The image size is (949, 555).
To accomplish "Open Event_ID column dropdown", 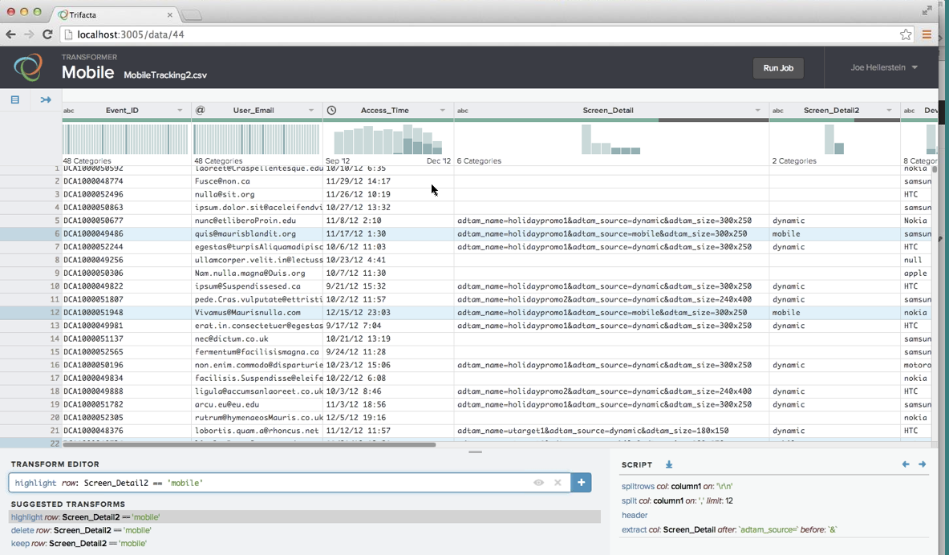I will click(x=180, y=110).
